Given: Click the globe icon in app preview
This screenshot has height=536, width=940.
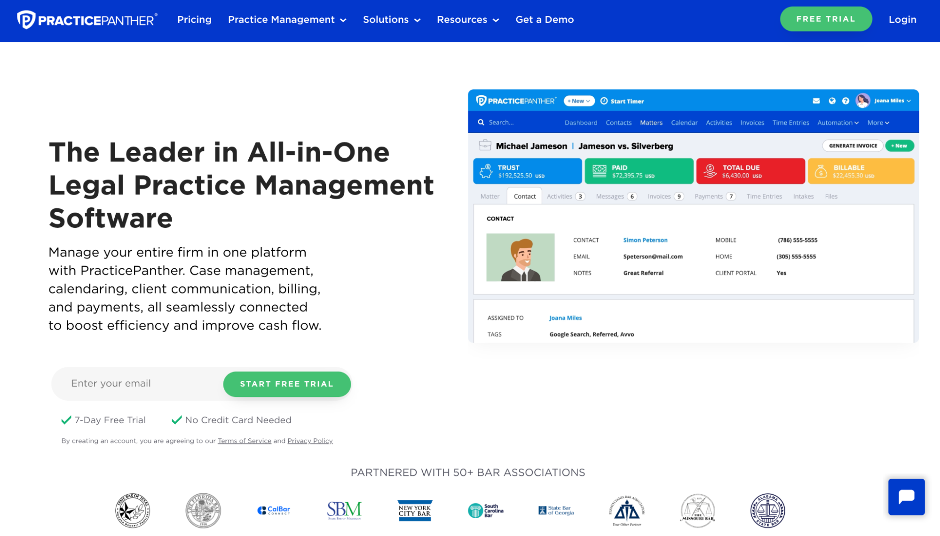Looking at the screenshot, I should click(x=832, y=101).
